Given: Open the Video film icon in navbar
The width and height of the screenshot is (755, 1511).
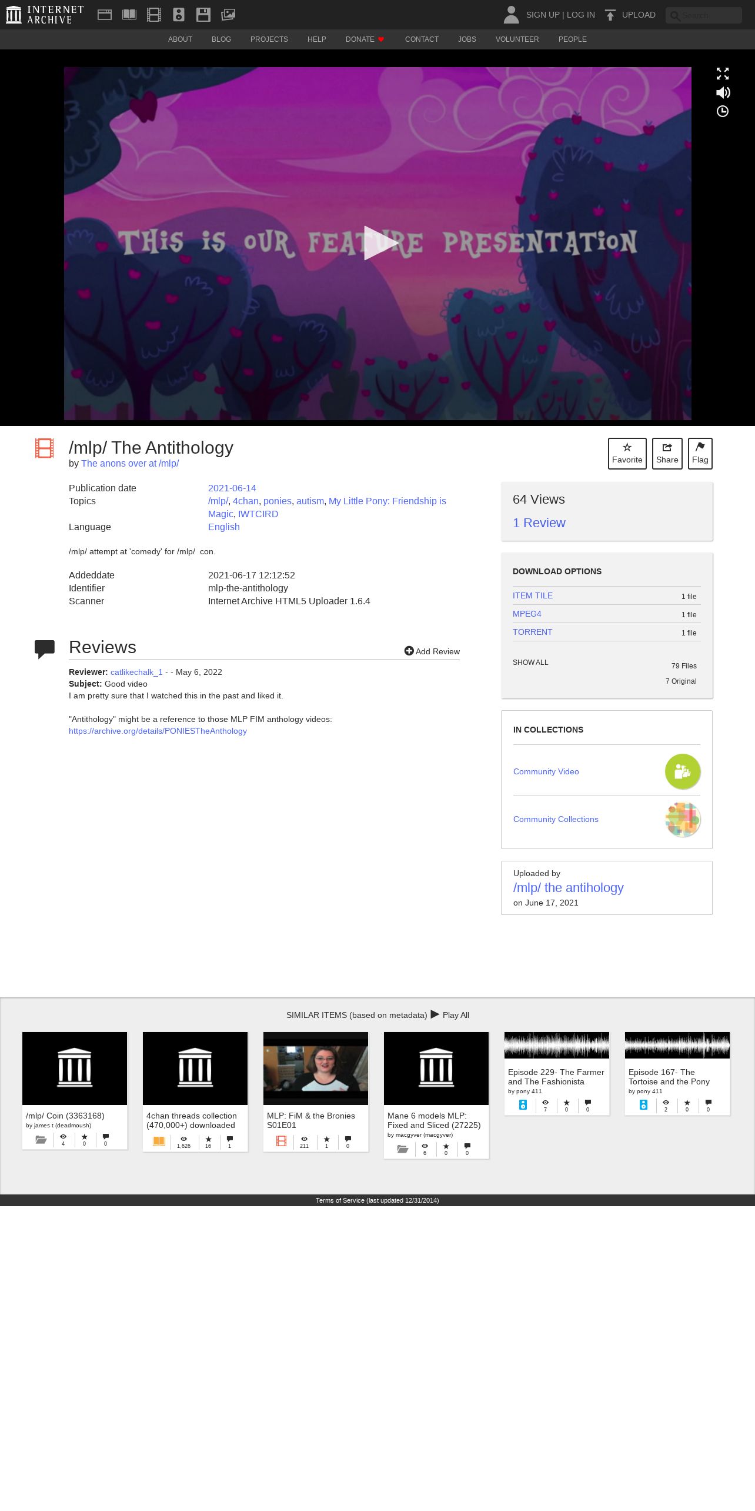Looking at the screenshot, I should (154, 15).
